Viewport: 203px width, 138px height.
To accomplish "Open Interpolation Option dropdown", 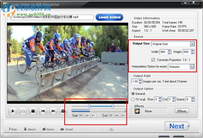I will 192,67.
